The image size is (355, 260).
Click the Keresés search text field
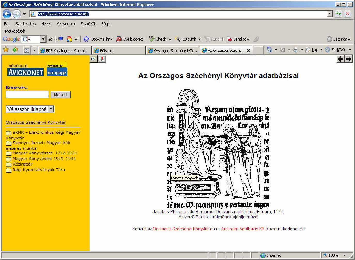[x=27, y=94]
